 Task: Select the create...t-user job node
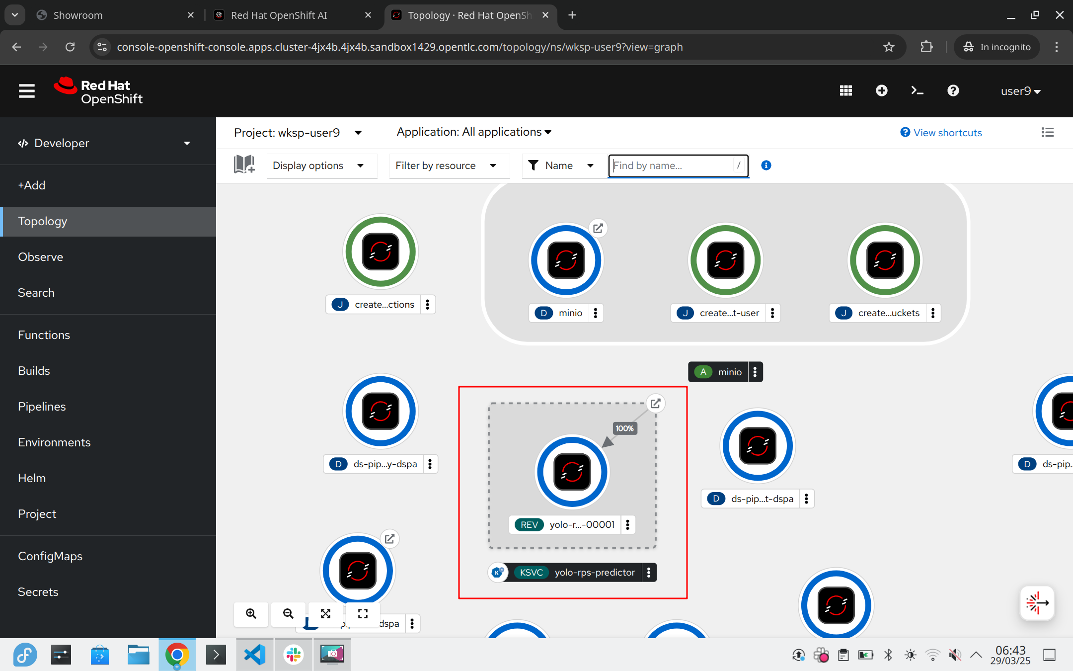click(725, 260)
